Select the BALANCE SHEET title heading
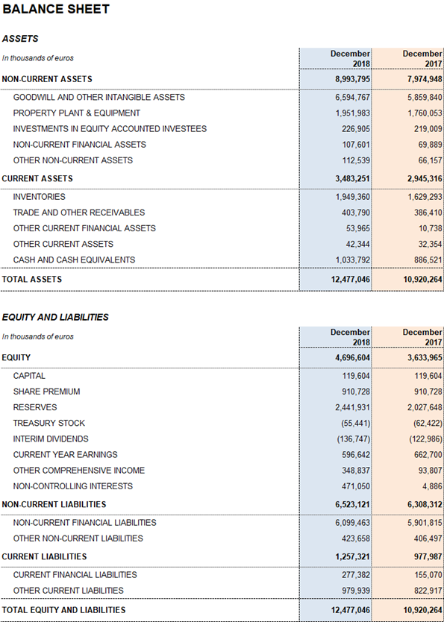 [56, 9]
